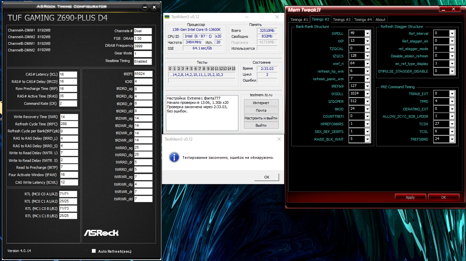Screen dimensions: 466x261
Task: Open the TCSL dropdown
Action: click(452, 131)
